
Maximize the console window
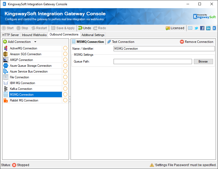click(200, 4)
